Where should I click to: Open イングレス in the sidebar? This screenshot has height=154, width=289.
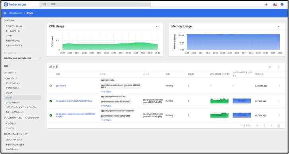coord(11,123)
